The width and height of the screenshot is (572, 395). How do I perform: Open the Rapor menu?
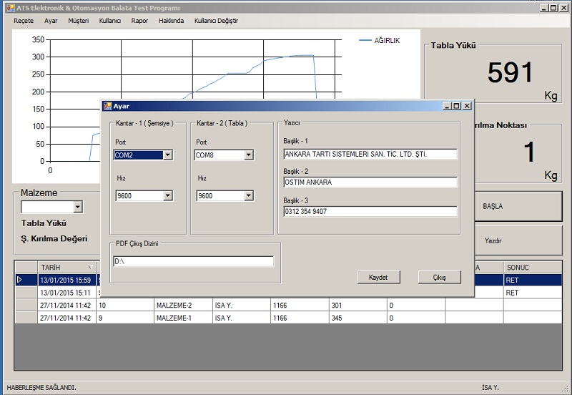pyautogui.click(x=139, y=21)
